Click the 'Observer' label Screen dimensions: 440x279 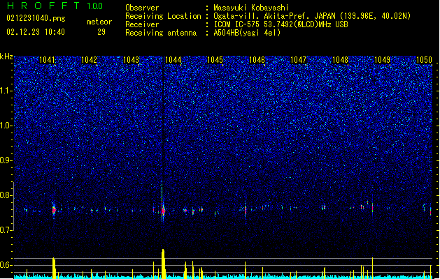(142, 8)
